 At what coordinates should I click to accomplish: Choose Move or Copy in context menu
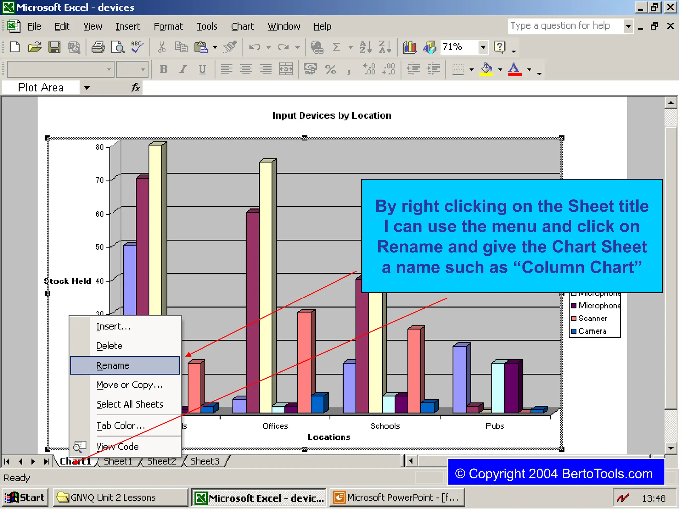click(x=125, y=385)
